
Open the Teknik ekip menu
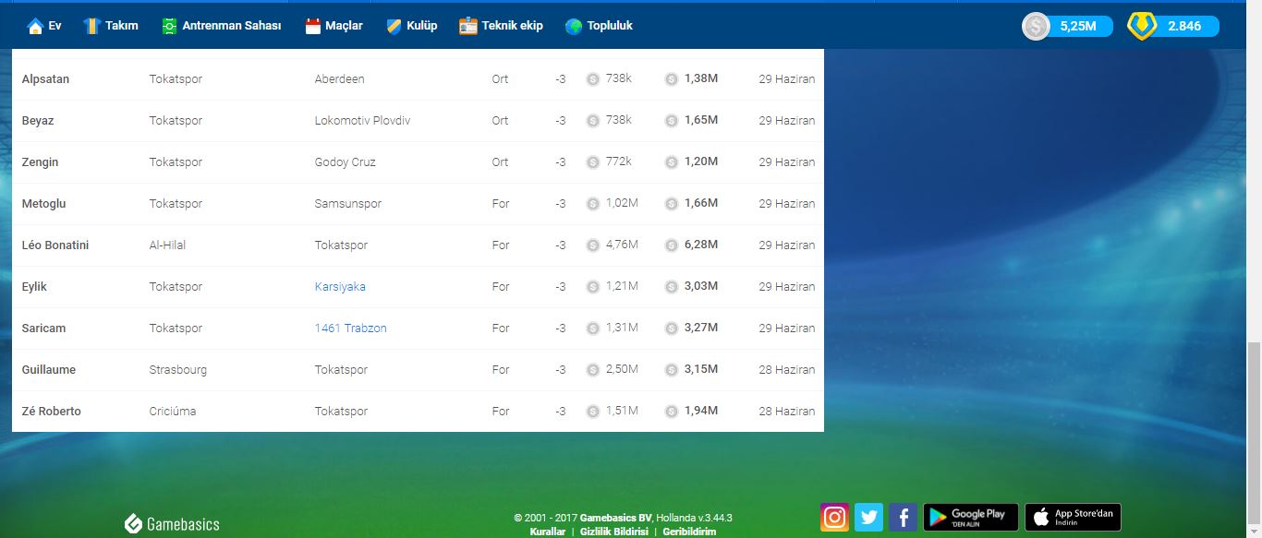click(513, 26)
